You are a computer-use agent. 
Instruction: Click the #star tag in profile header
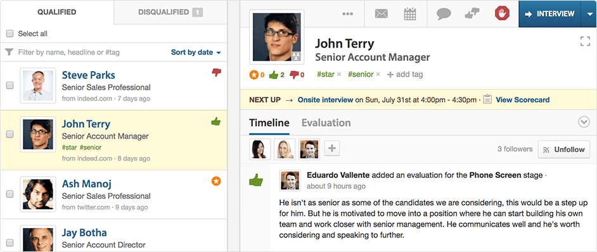pyautogui.click(x=326, y=74)
